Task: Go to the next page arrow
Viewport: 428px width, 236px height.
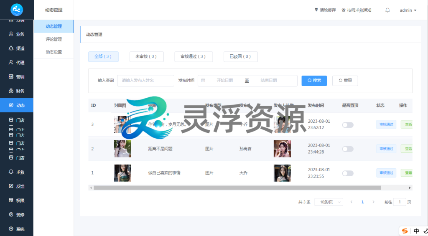Action: [373, 202]
